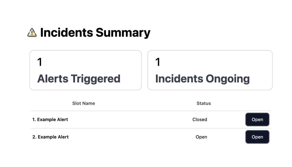
Task: Click the warning triangle icon beside Incidents Summary
Action: coord(32,32)
